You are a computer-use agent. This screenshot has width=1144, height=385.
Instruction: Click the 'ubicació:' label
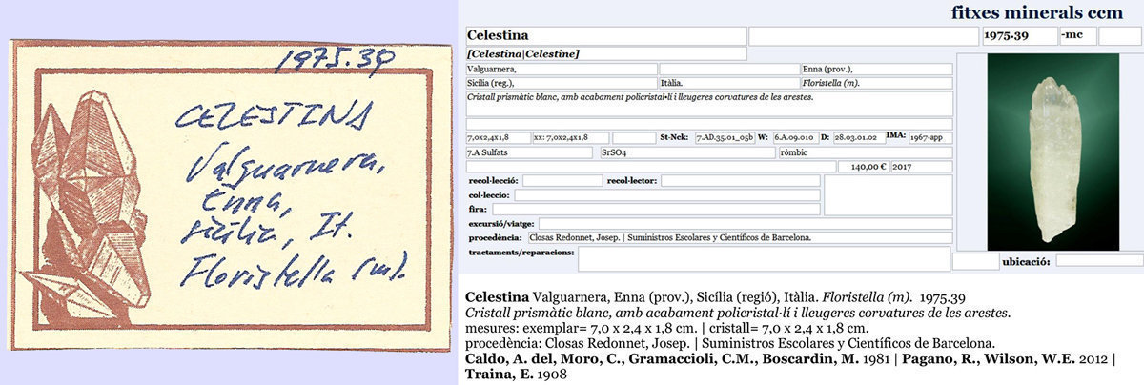(x=1027, y=260)
